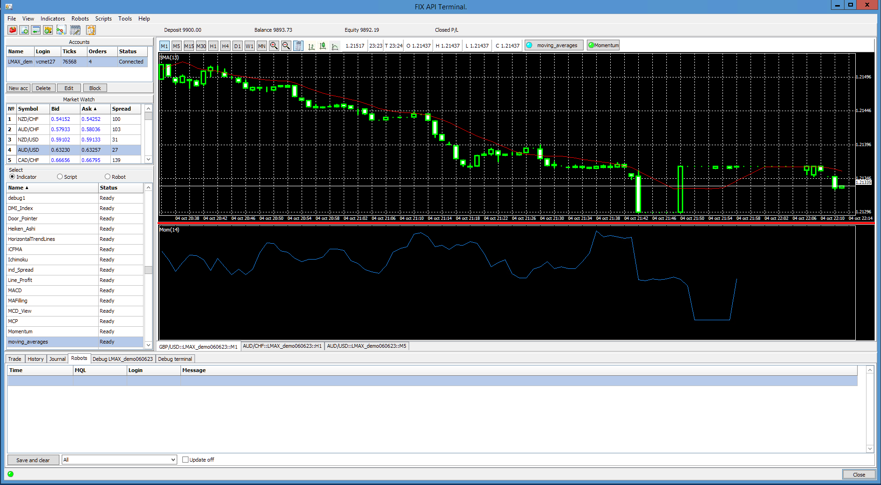Click the calendar with pencil toolbar icon

click(75, 30)
